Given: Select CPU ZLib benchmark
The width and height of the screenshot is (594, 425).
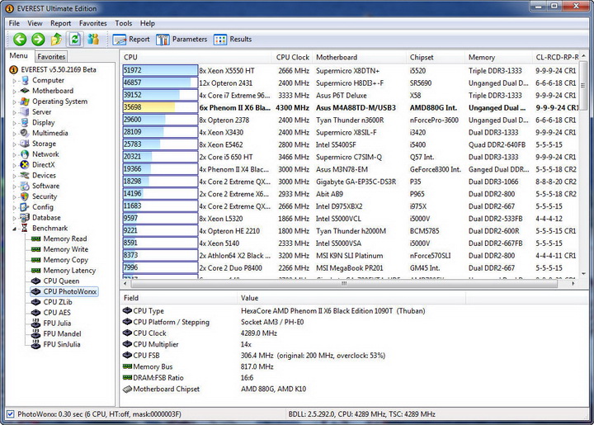Looking at the screenshot, I should 58,302.
